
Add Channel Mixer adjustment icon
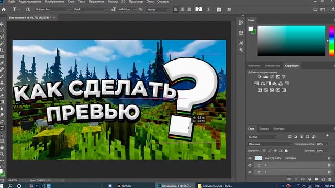pos(281,84)
